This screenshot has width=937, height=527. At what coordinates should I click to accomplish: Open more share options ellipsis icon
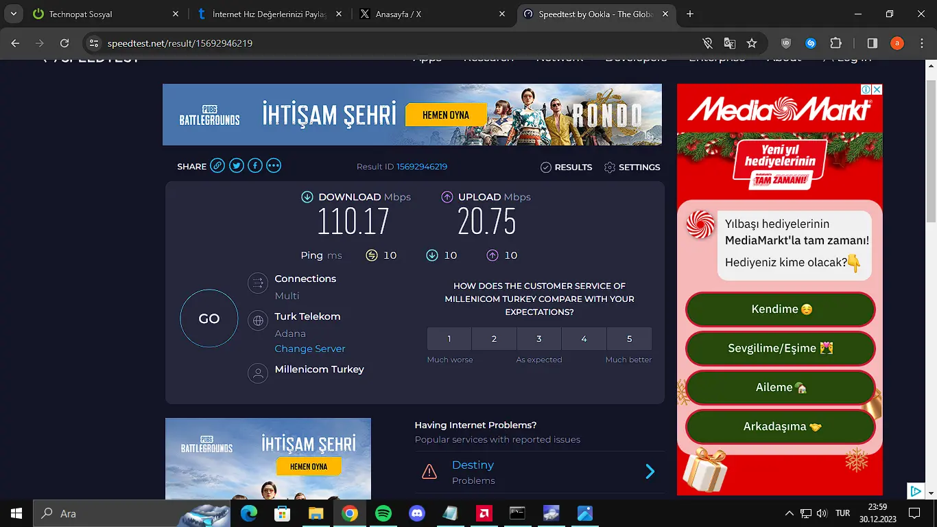[274, 165]
